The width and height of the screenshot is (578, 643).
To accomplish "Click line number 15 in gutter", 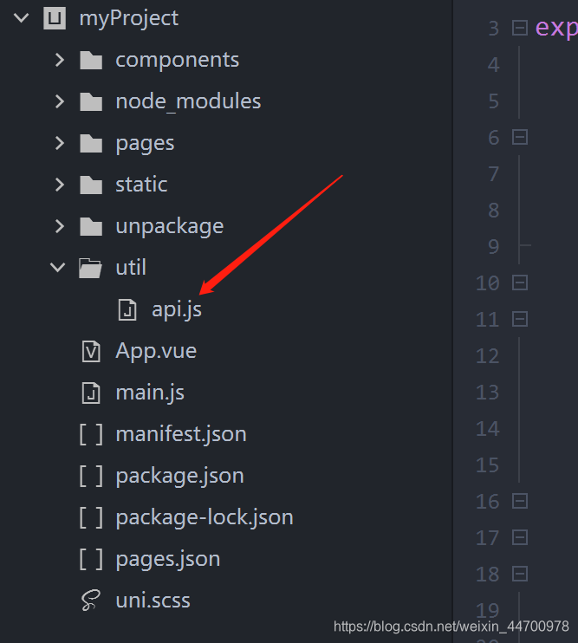I will point(487,465).
